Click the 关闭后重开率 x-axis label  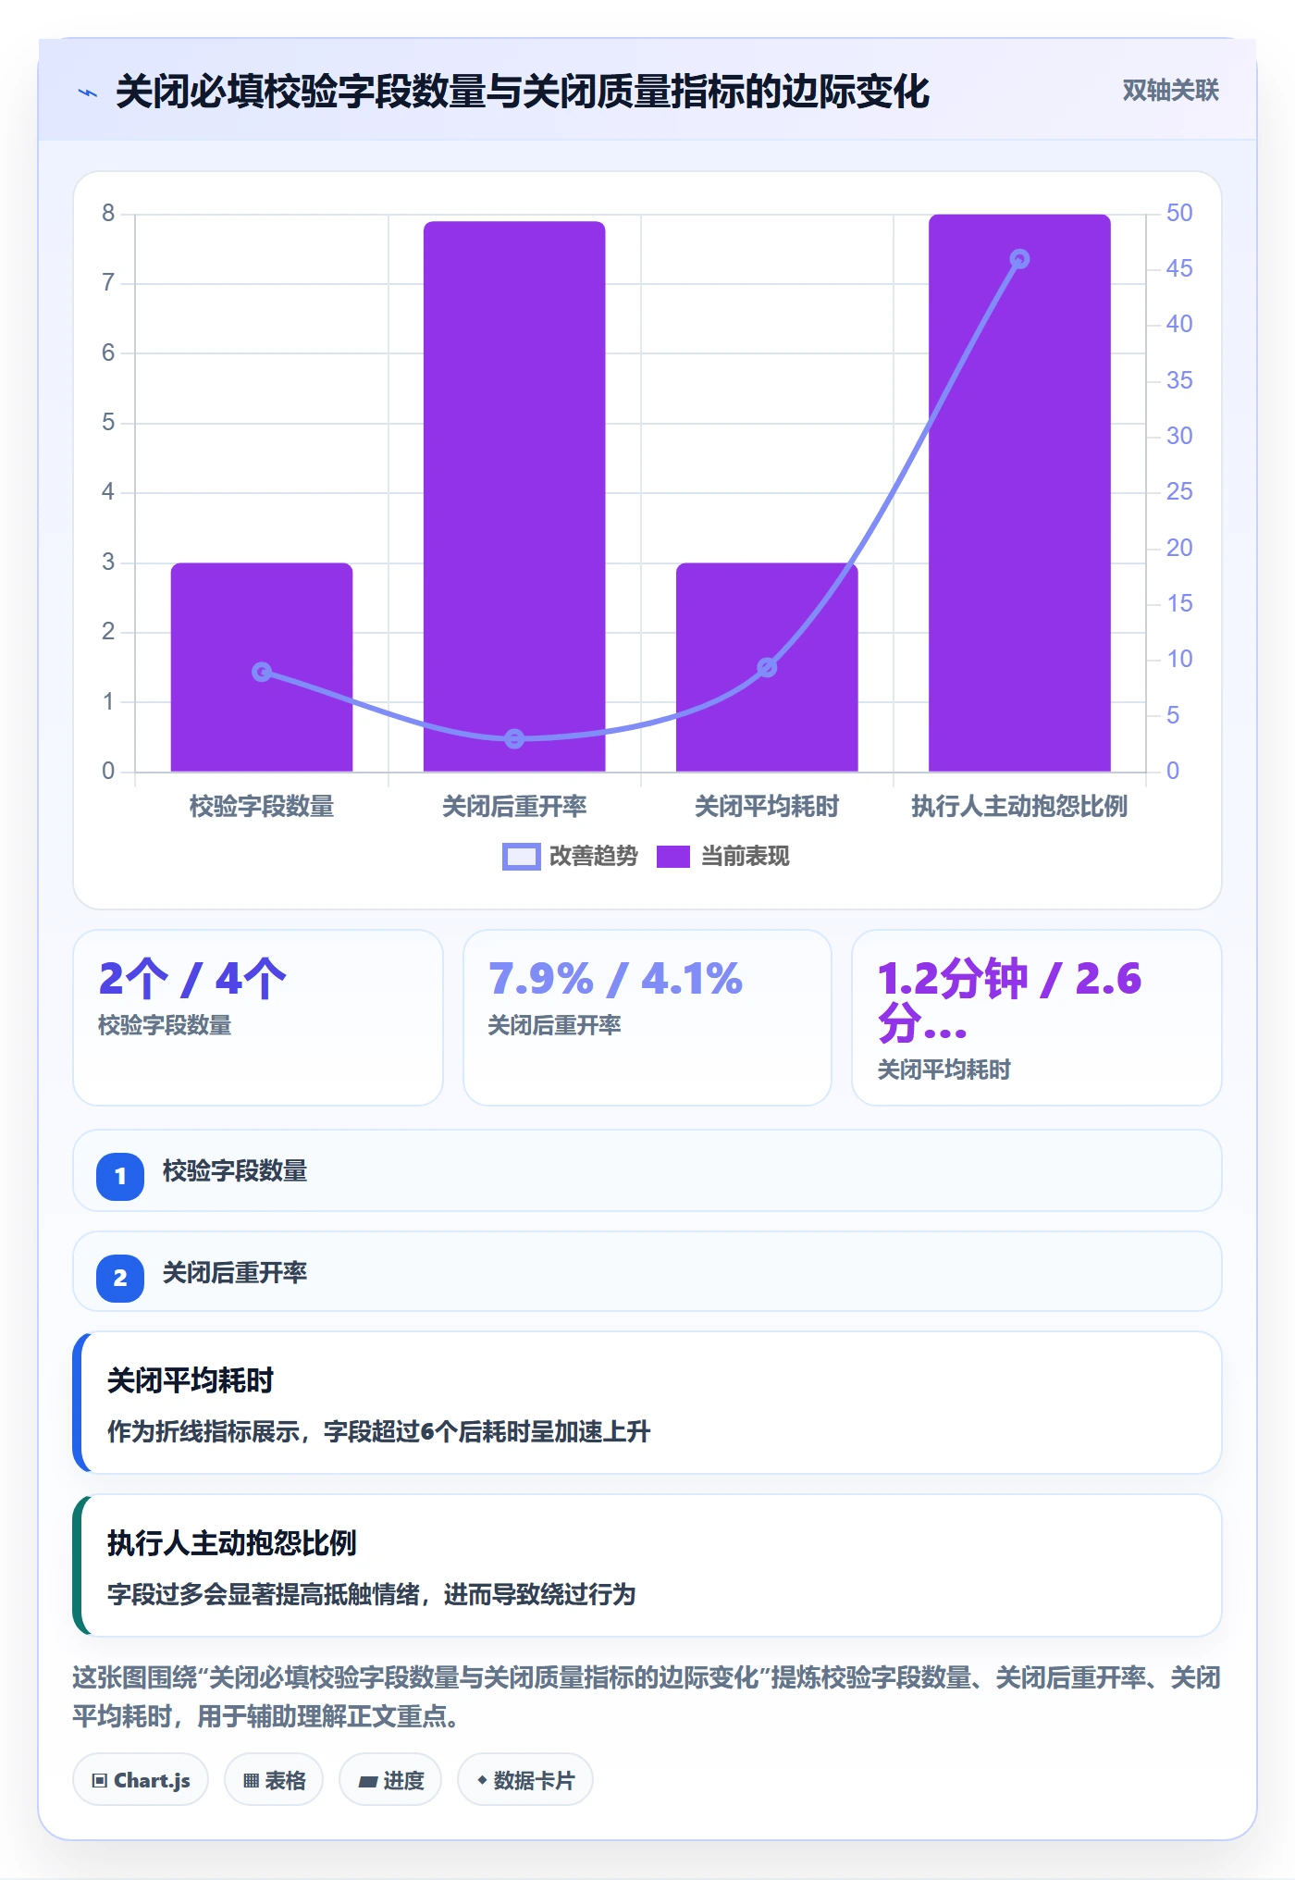point(514,807)
